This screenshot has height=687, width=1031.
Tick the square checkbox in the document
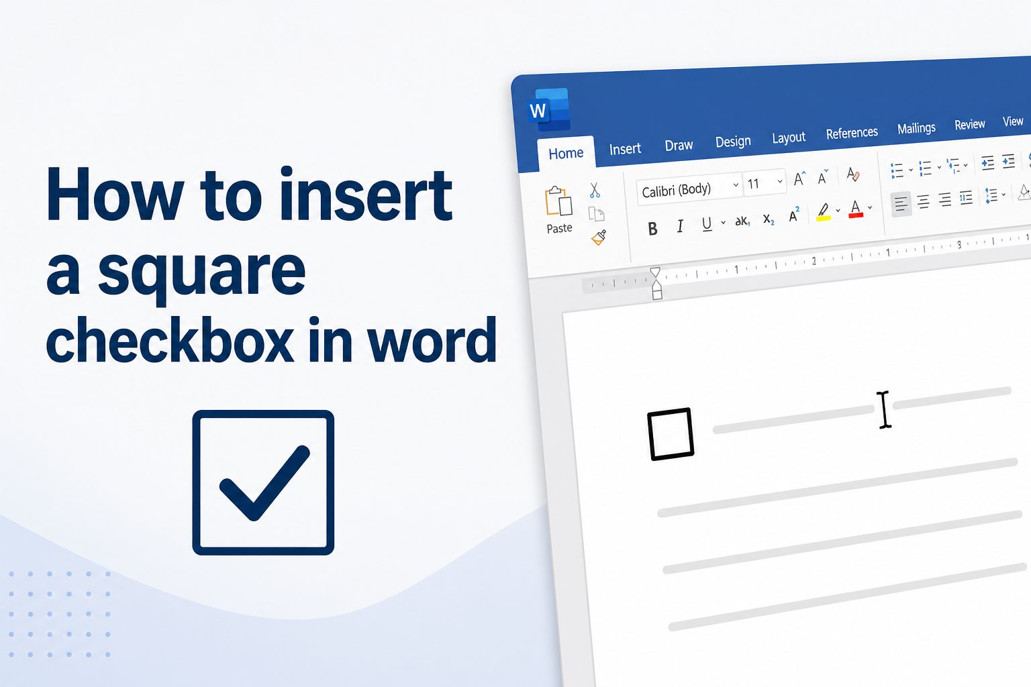pyautogui.click(x=671, y=434)
